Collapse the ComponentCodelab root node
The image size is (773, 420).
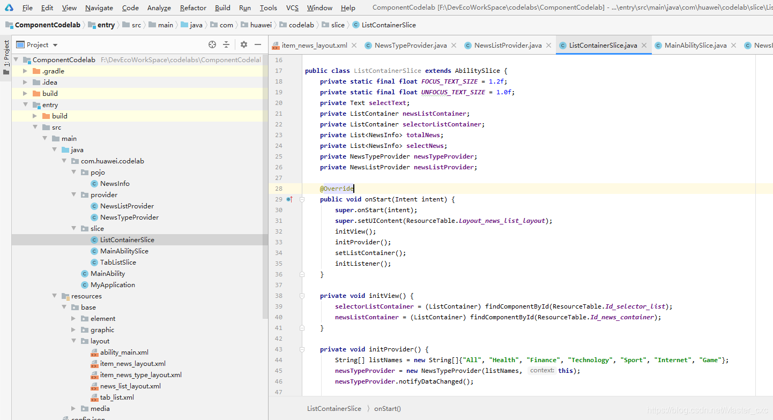pyautogui.click(x=16, y=60)
